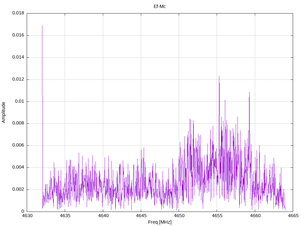Click the Freq [MHz] x-axis label
This screenshot has height=226, width=301.
click(x=160, y=222)
